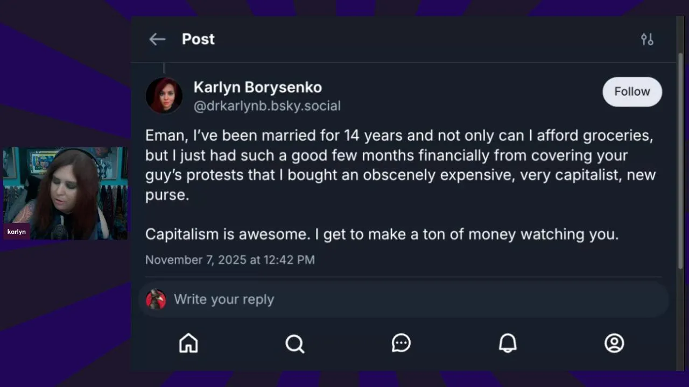Open the Home feed icon
This screenshot has height=387, width=689.
[x=188, y=343]
